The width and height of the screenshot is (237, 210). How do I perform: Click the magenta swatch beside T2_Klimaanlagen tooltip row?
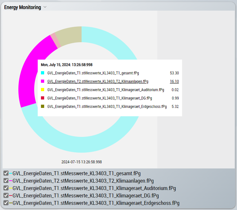[x=43, y=81]
